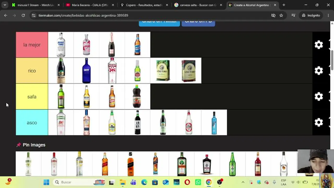
Task: Select the bright blue bottle in 'asco' tier
Action: pos(214,122)
